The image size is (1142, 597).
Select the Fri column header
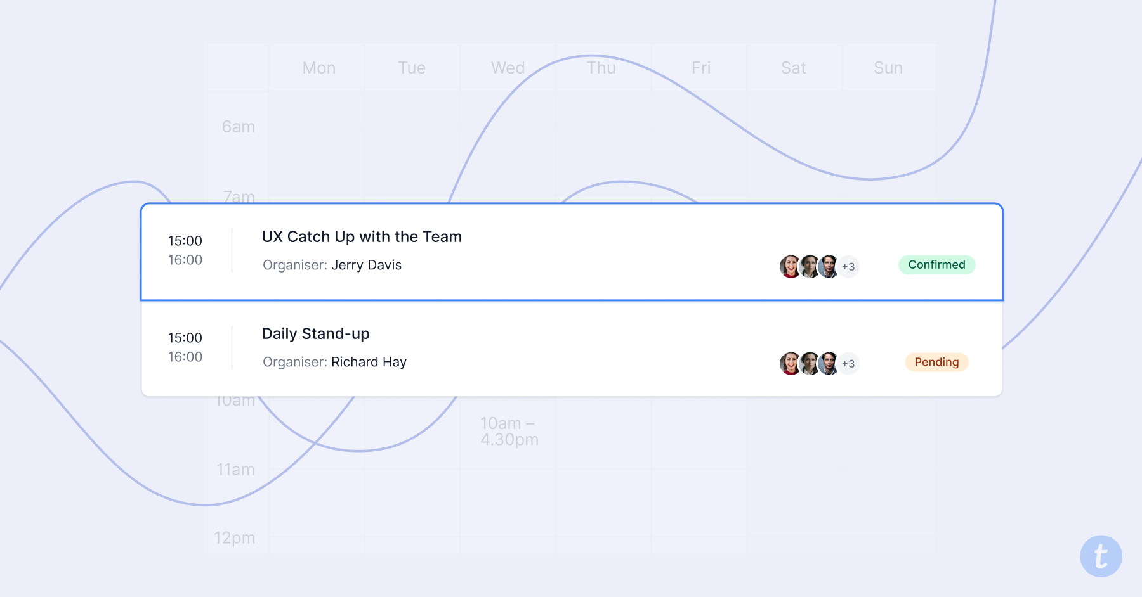tap(700, 68)
